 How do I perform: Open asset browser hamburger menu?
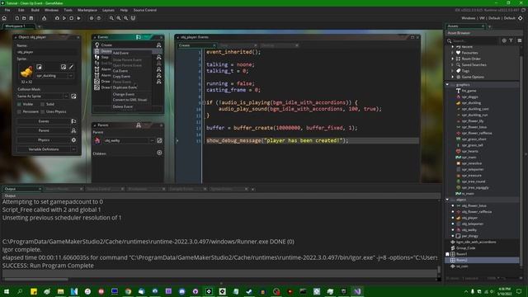click(x=519, y=40)
